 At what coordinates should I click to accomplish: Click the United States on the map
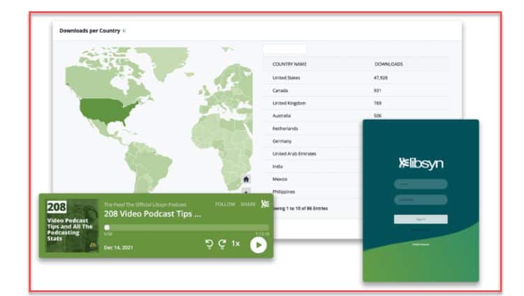pyautogui.click(x=107, y=111)
